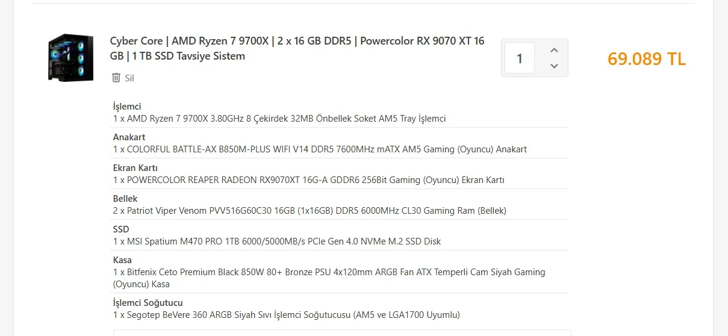
Task: Open the Cyber Core PC case thumbnail
Action: (71, 58)
